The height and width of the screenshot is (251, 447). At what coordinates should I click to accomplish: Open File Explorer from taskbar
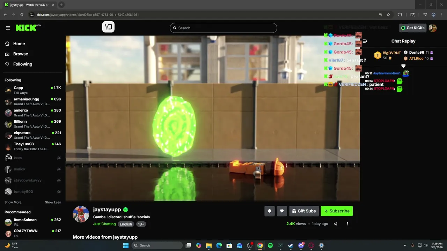point(209,245)
